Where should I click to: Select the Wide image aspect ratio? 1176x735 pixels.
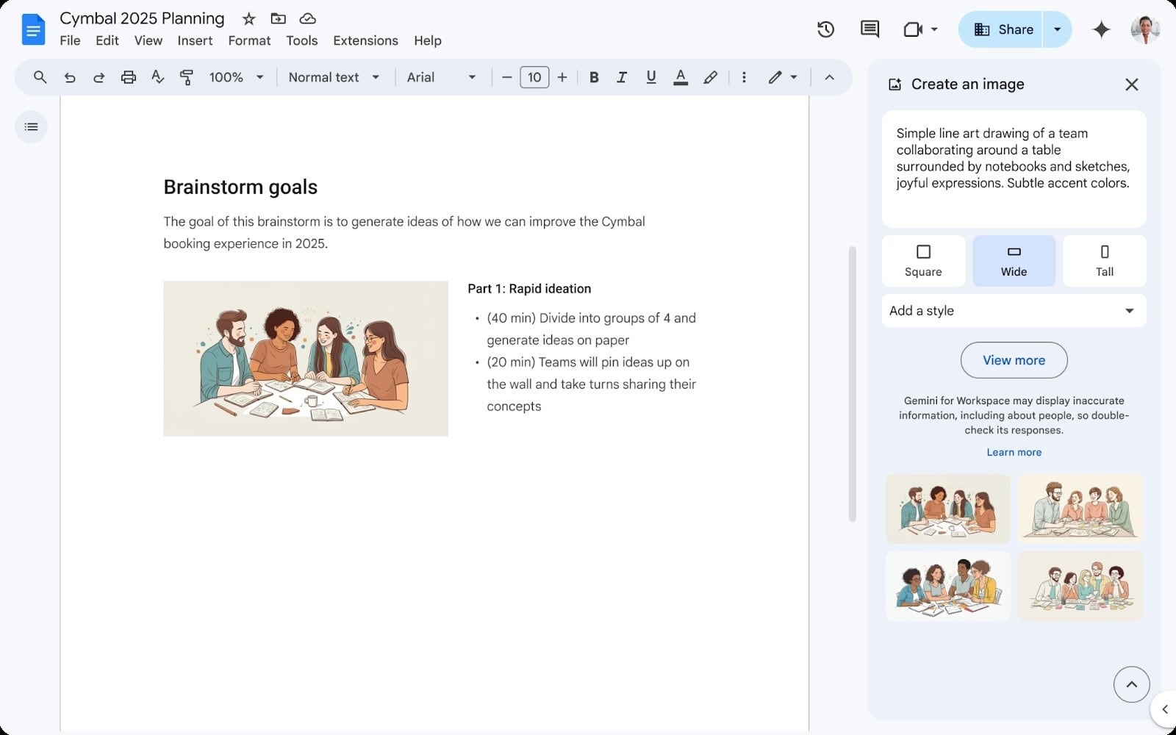1014,260
